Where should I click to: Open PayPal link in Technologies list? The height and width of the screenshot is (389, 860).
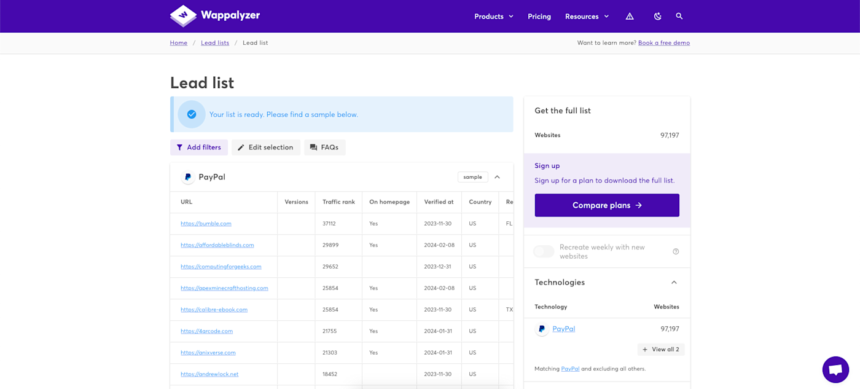click(563, 329)
